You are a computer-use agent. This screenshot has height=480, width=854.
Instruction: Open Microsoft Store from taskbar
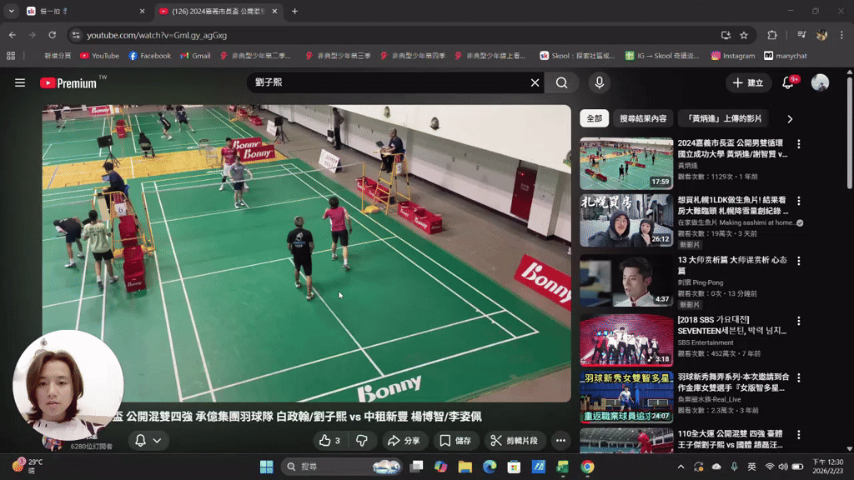tap(514, 467)
